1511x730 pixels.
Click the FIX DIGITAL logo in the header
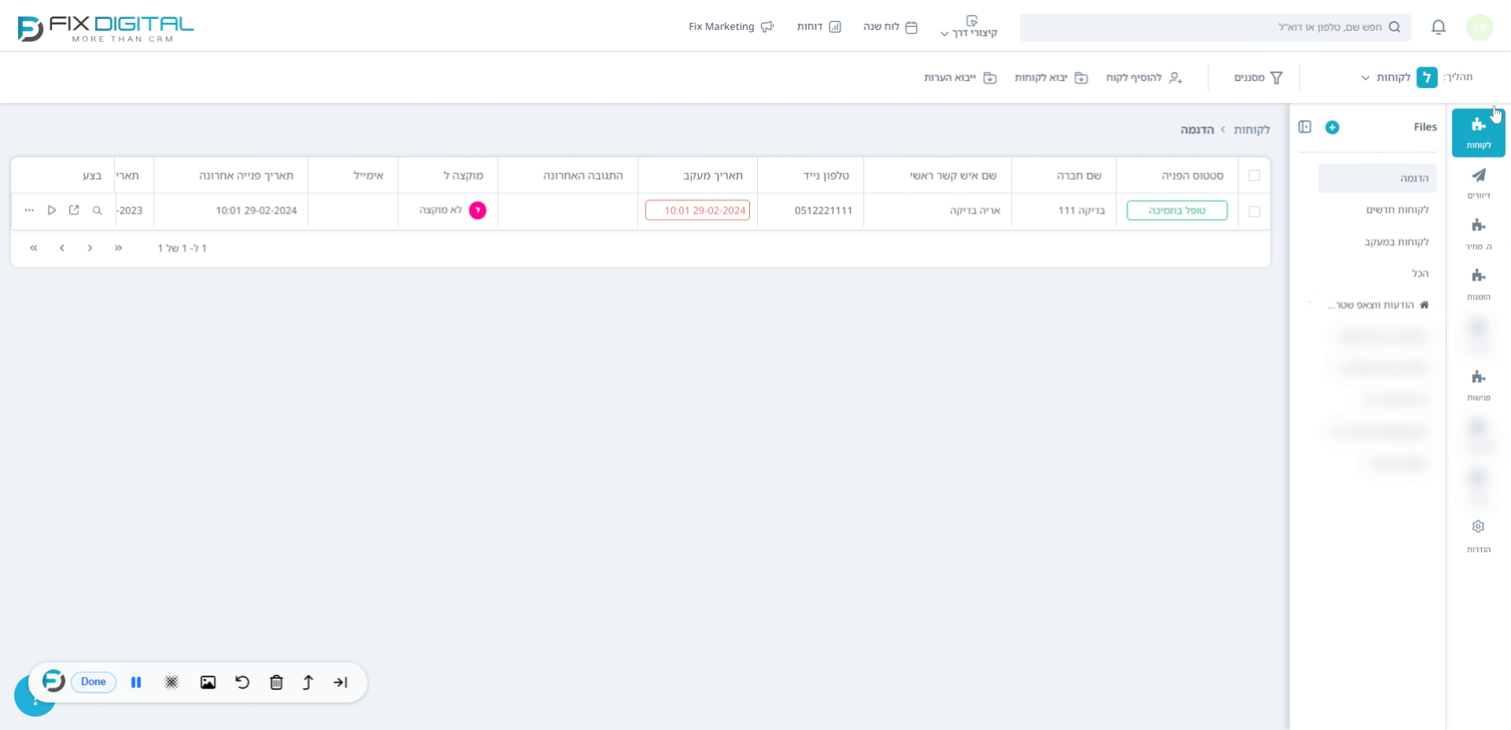(105, 28)
